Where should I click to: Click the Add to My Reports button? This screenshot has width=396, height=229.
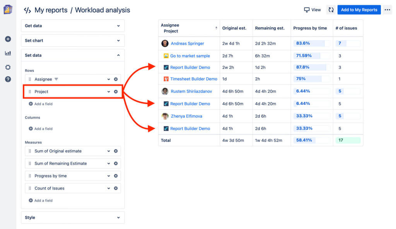point(359,10)
